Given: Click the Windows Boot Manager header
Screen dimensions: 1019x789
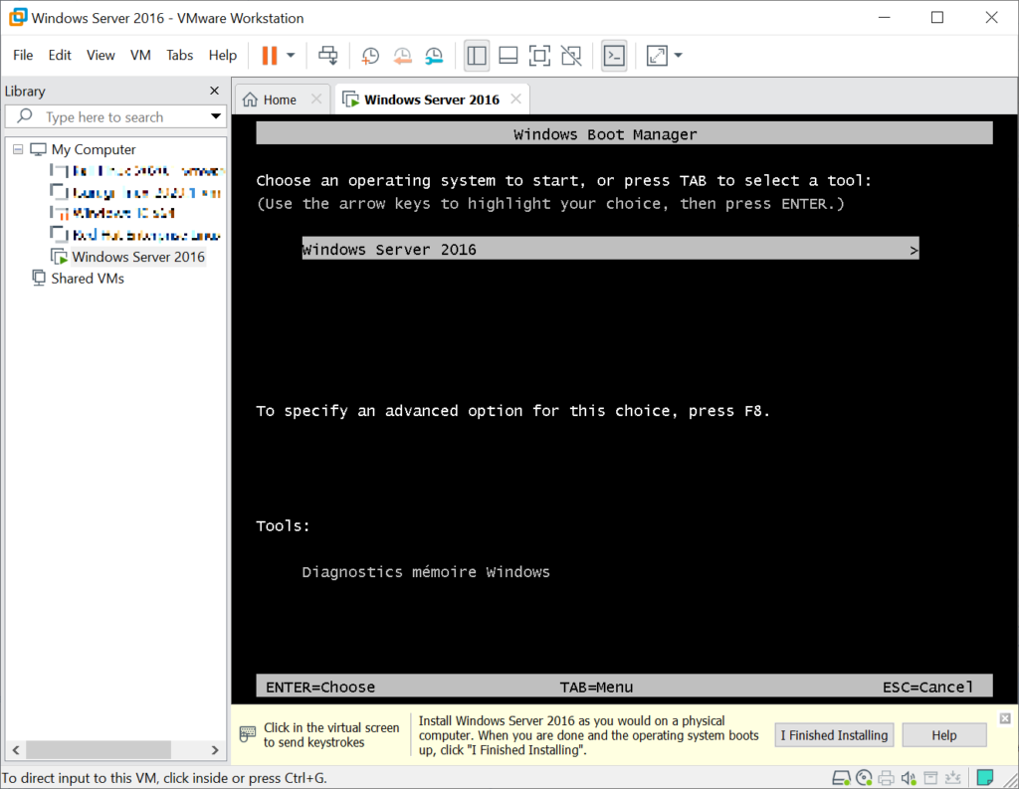Looking at the screenshot, I should tap(625, 134).
